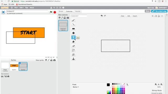Select the Fill with color bucket tool
The height and width of the screenshot is (94, 168).
tap(73, 42)
